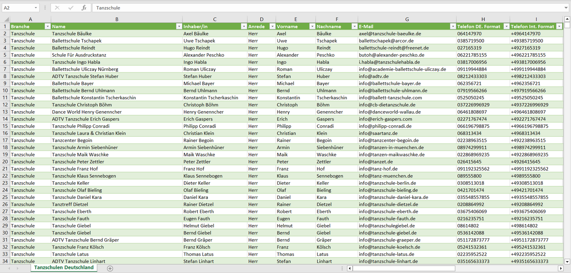The width and height of the screenshot is (571, 273).
Task: Open the Branche column filter dropdown
Action: coord(47,26)
